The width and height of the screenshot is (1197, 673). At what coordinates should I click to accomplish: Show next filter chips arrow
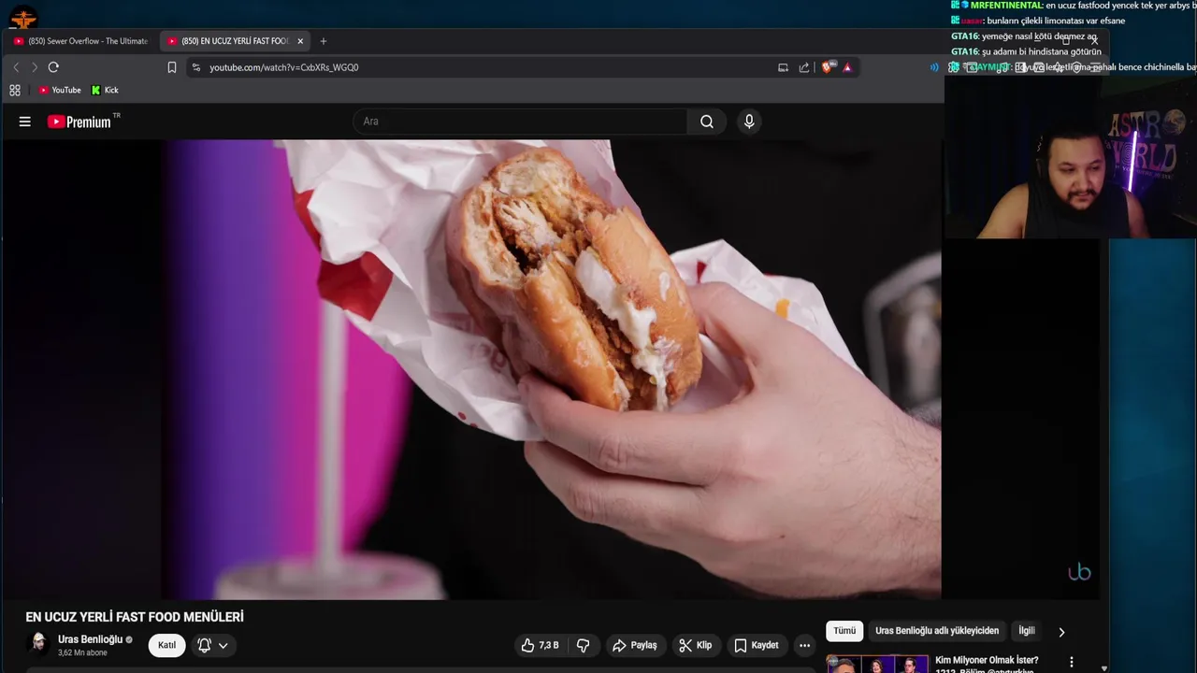[x=1061, y=632]
